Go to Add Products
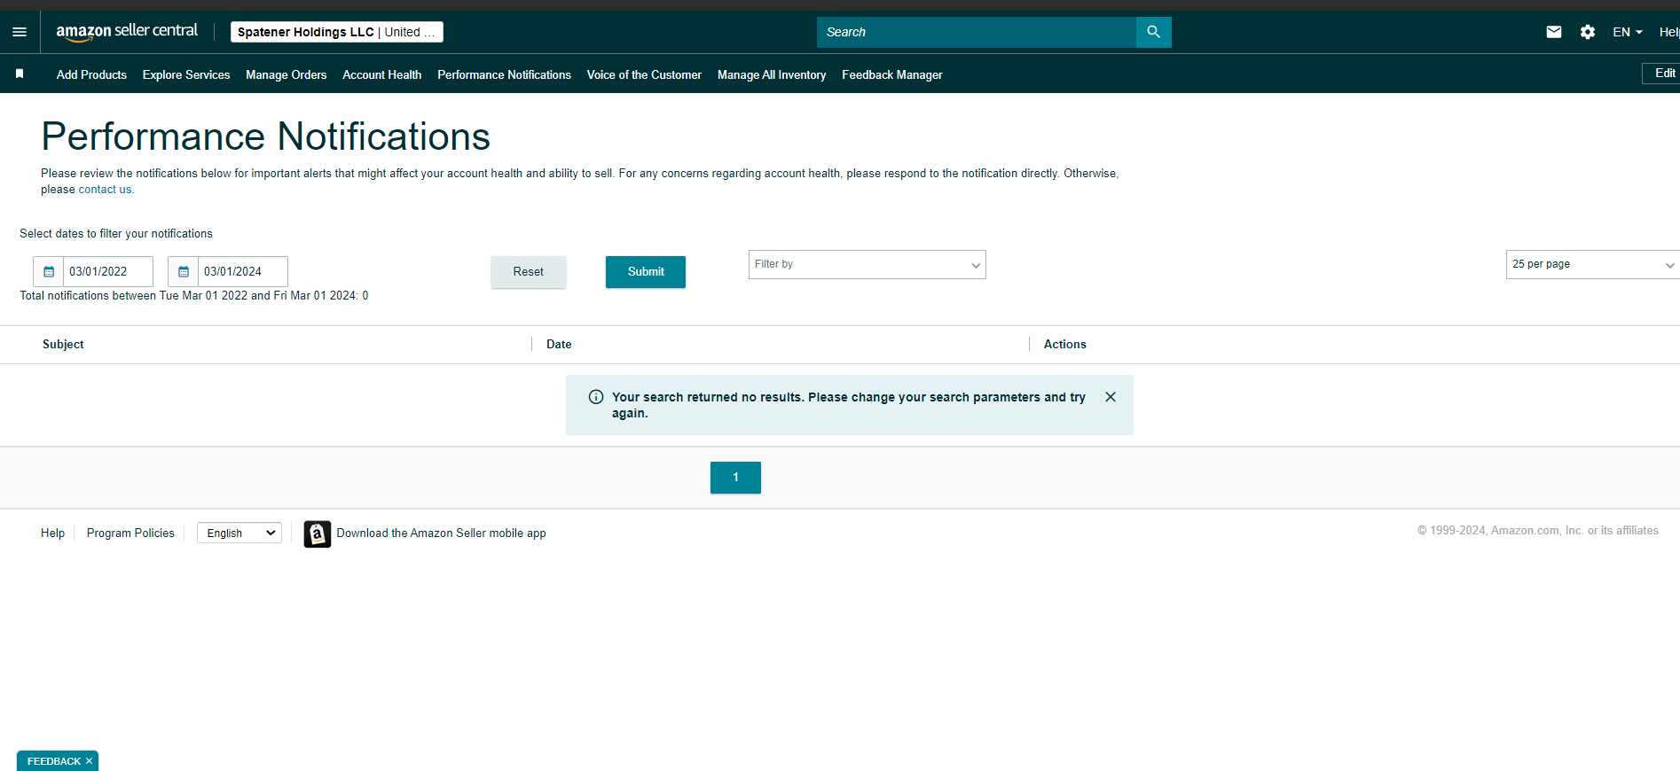1680x771 pixels. 91,74
